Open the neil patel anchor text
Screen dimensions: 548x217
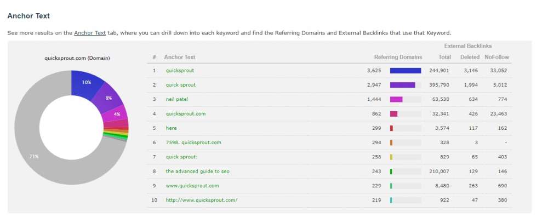click(x=177, y=99)
